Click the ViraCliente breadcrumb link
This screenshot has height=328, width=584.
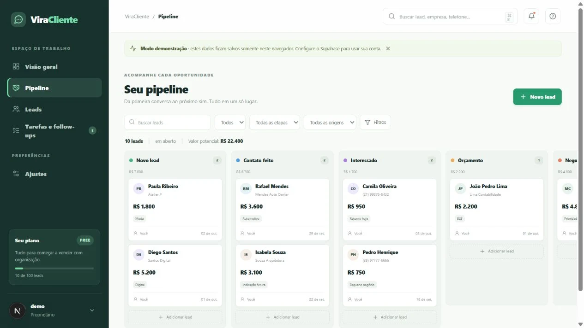(x=137, y=17)
